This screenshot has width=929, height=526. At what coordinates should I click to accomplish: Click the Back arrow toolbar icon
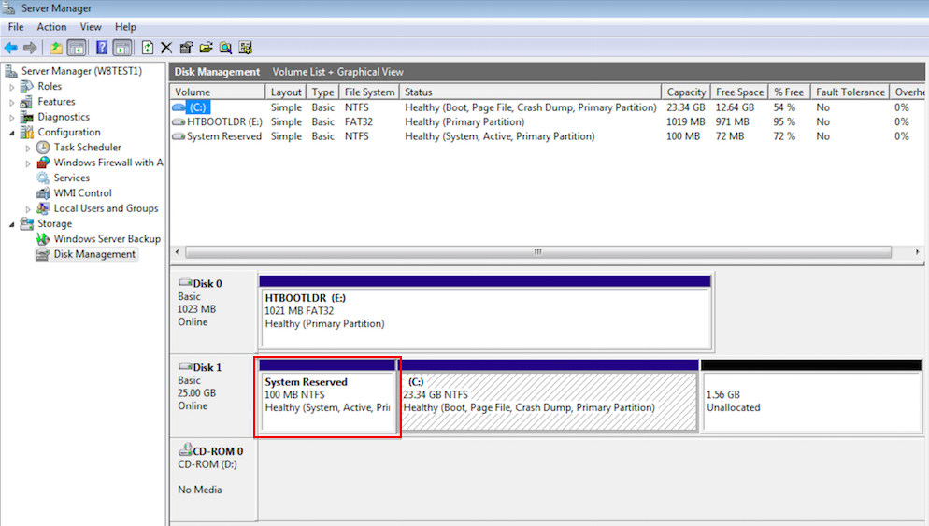tap(10, 48)
